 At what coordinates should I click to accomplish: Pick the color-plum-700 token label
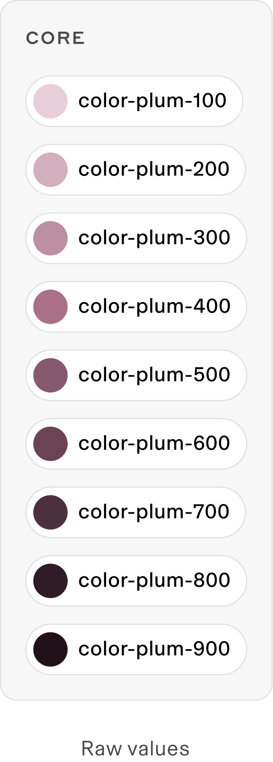(154, 512)
